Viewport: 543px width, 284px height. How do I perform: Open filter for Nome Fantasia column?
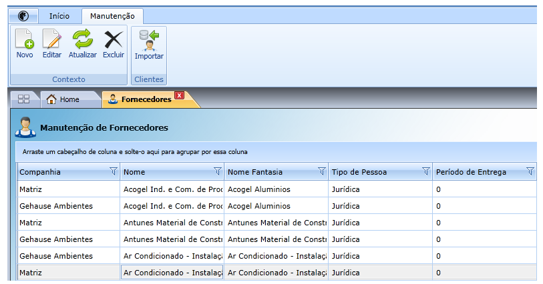(322, 171)
